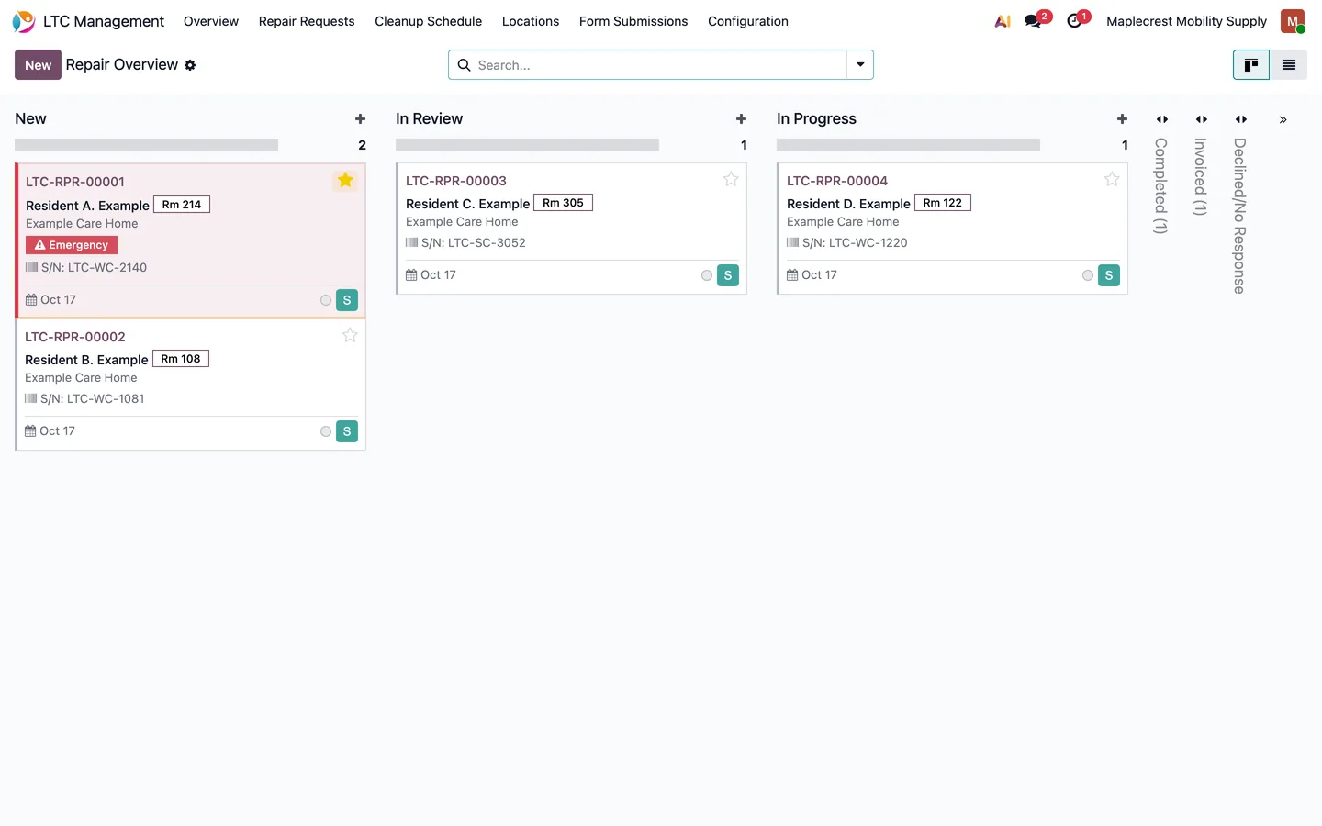1322x826 pixels.
Task: Open the Configuration menu
Action: 748,21
